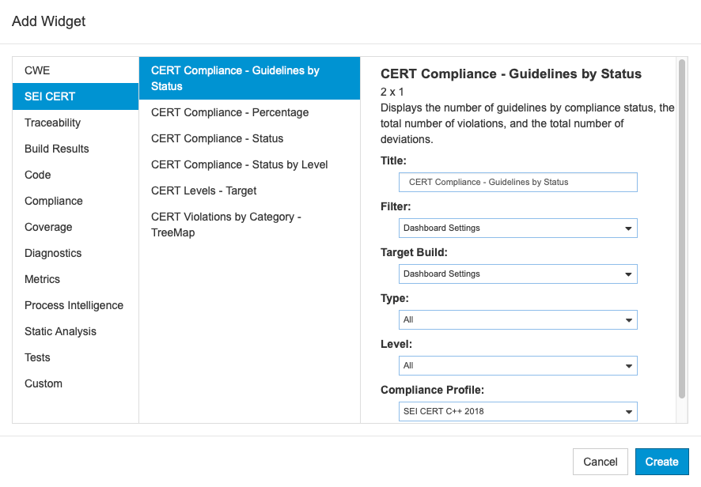The height and width of the screenshot is (487, 701).
Task: Choose CERT Compliance - Status by Level
Action: (x=249, y=165)
